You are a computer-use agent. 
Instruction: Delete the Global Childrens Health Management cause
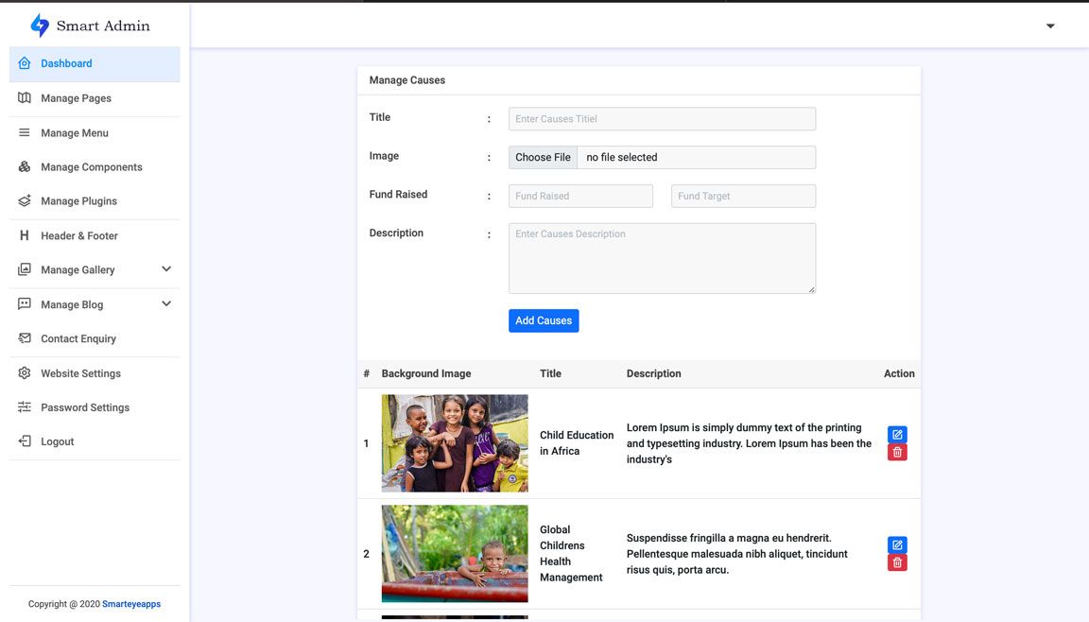click(x=897, y=562)
